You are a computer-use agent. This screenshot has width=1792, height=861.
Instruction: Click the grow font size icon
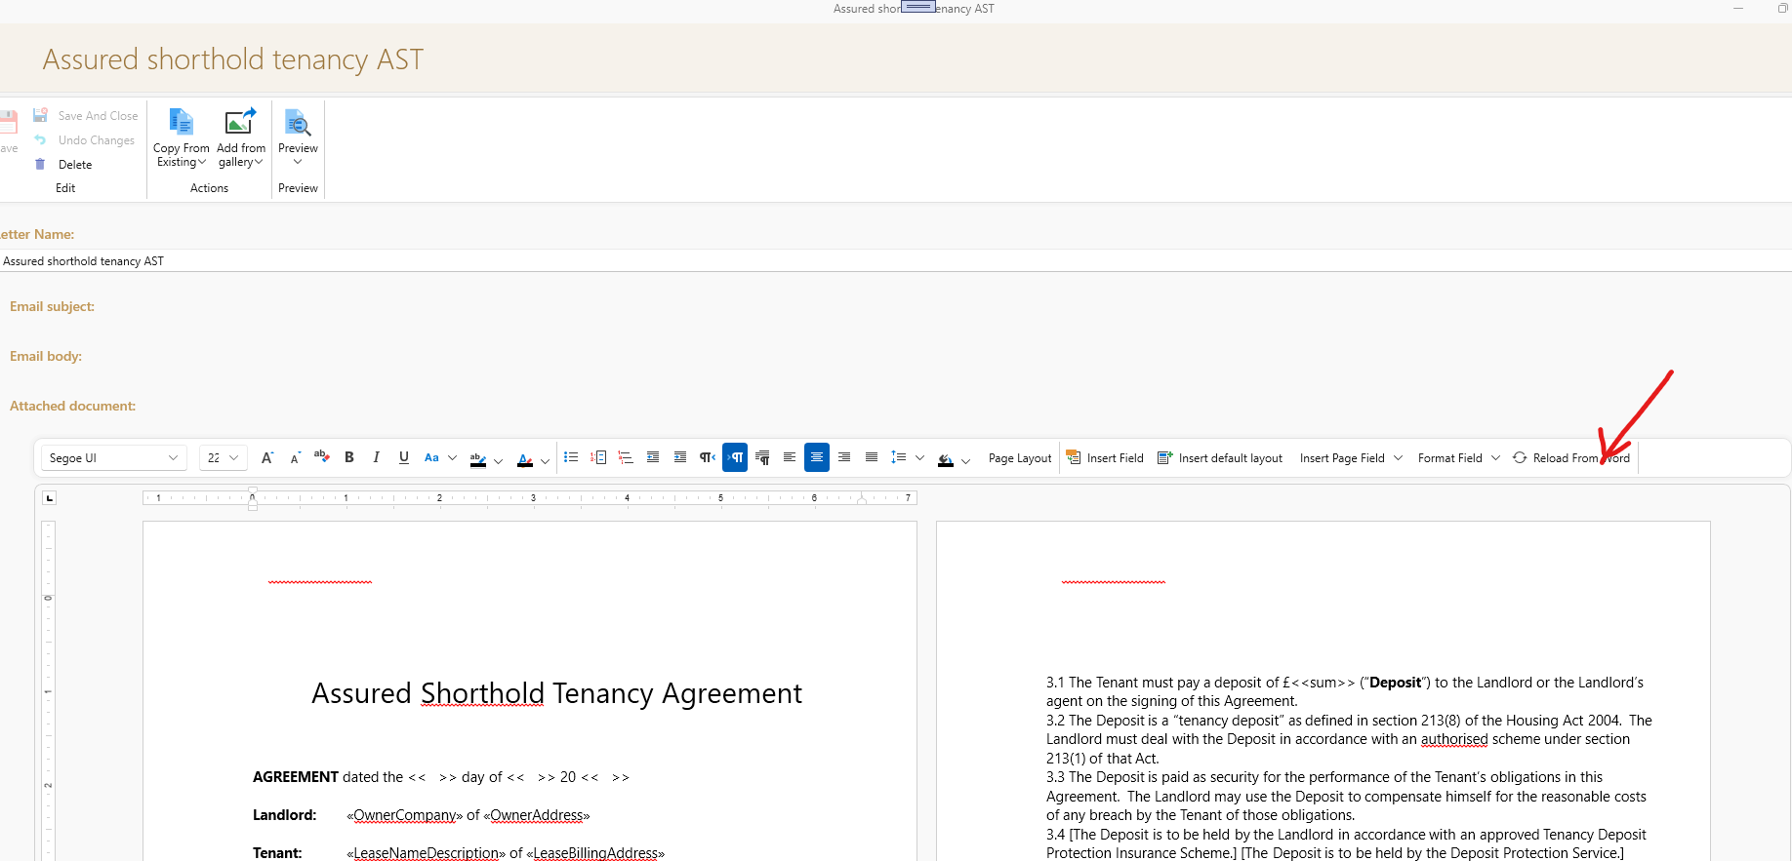coord(267,457)
